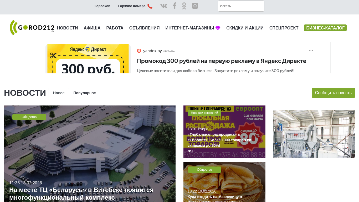Open the Facebook page icon
The height and width of the screenshot is (202, 359).
[175, 6]
